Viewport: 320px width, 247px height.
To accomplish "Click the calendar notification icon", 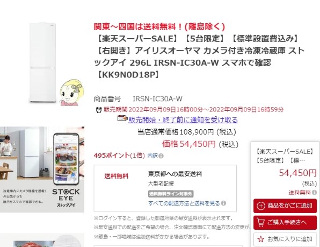I will [122, 118].
